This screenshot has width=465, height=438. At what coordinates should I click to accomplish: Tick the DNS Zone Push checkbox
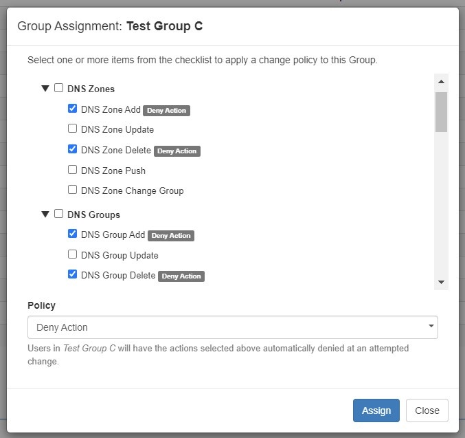click(x=72, y=170)
